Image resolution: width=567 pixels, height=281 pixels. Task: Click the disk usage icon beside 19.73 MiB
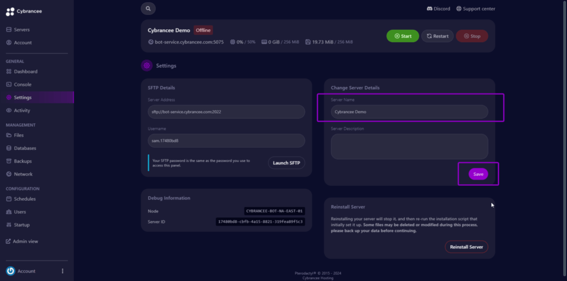point(308,42)
